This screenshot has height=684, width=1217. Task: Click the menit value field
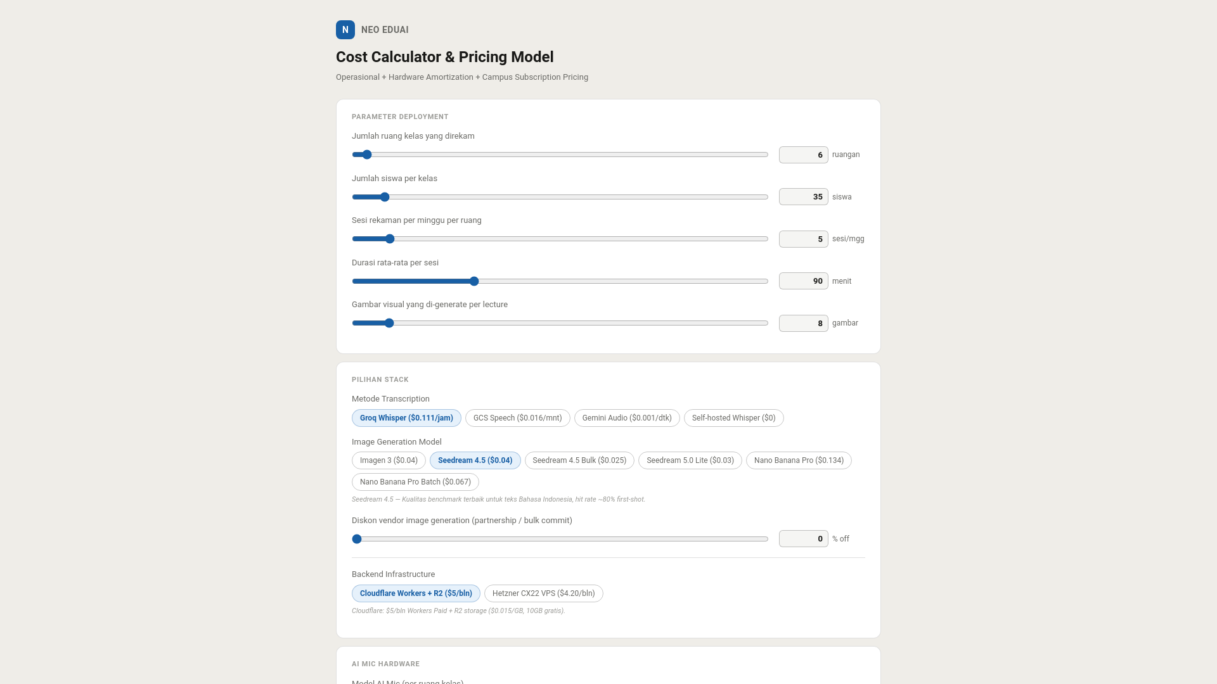[803, 281]
